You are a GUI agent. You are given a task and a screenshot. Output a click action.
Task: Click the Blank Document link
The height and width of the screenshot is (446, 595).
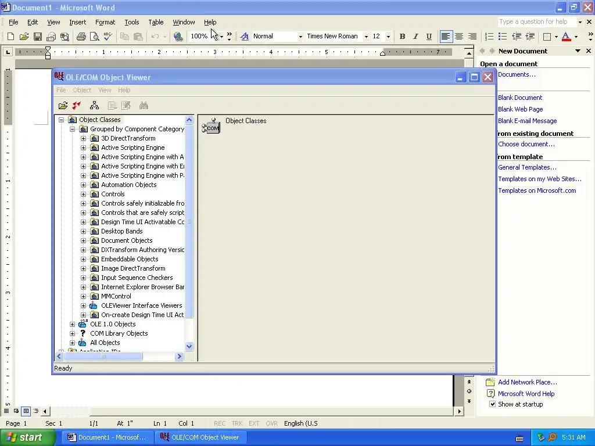point(520,98)
